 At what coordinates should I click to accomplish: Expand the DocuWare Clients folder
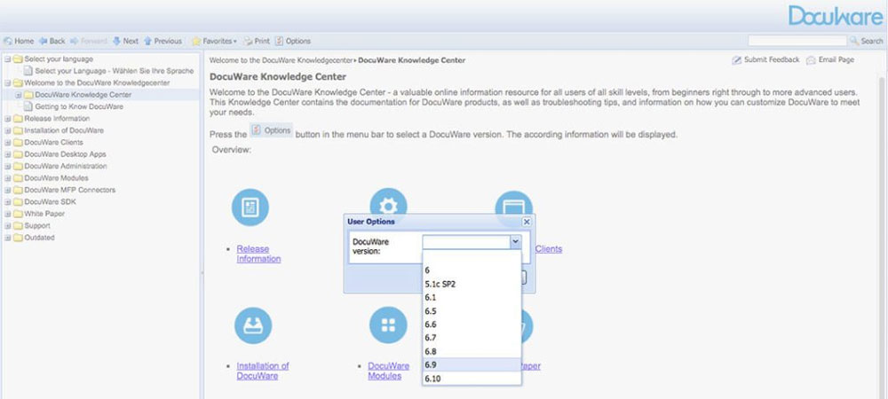click(8, 143)
